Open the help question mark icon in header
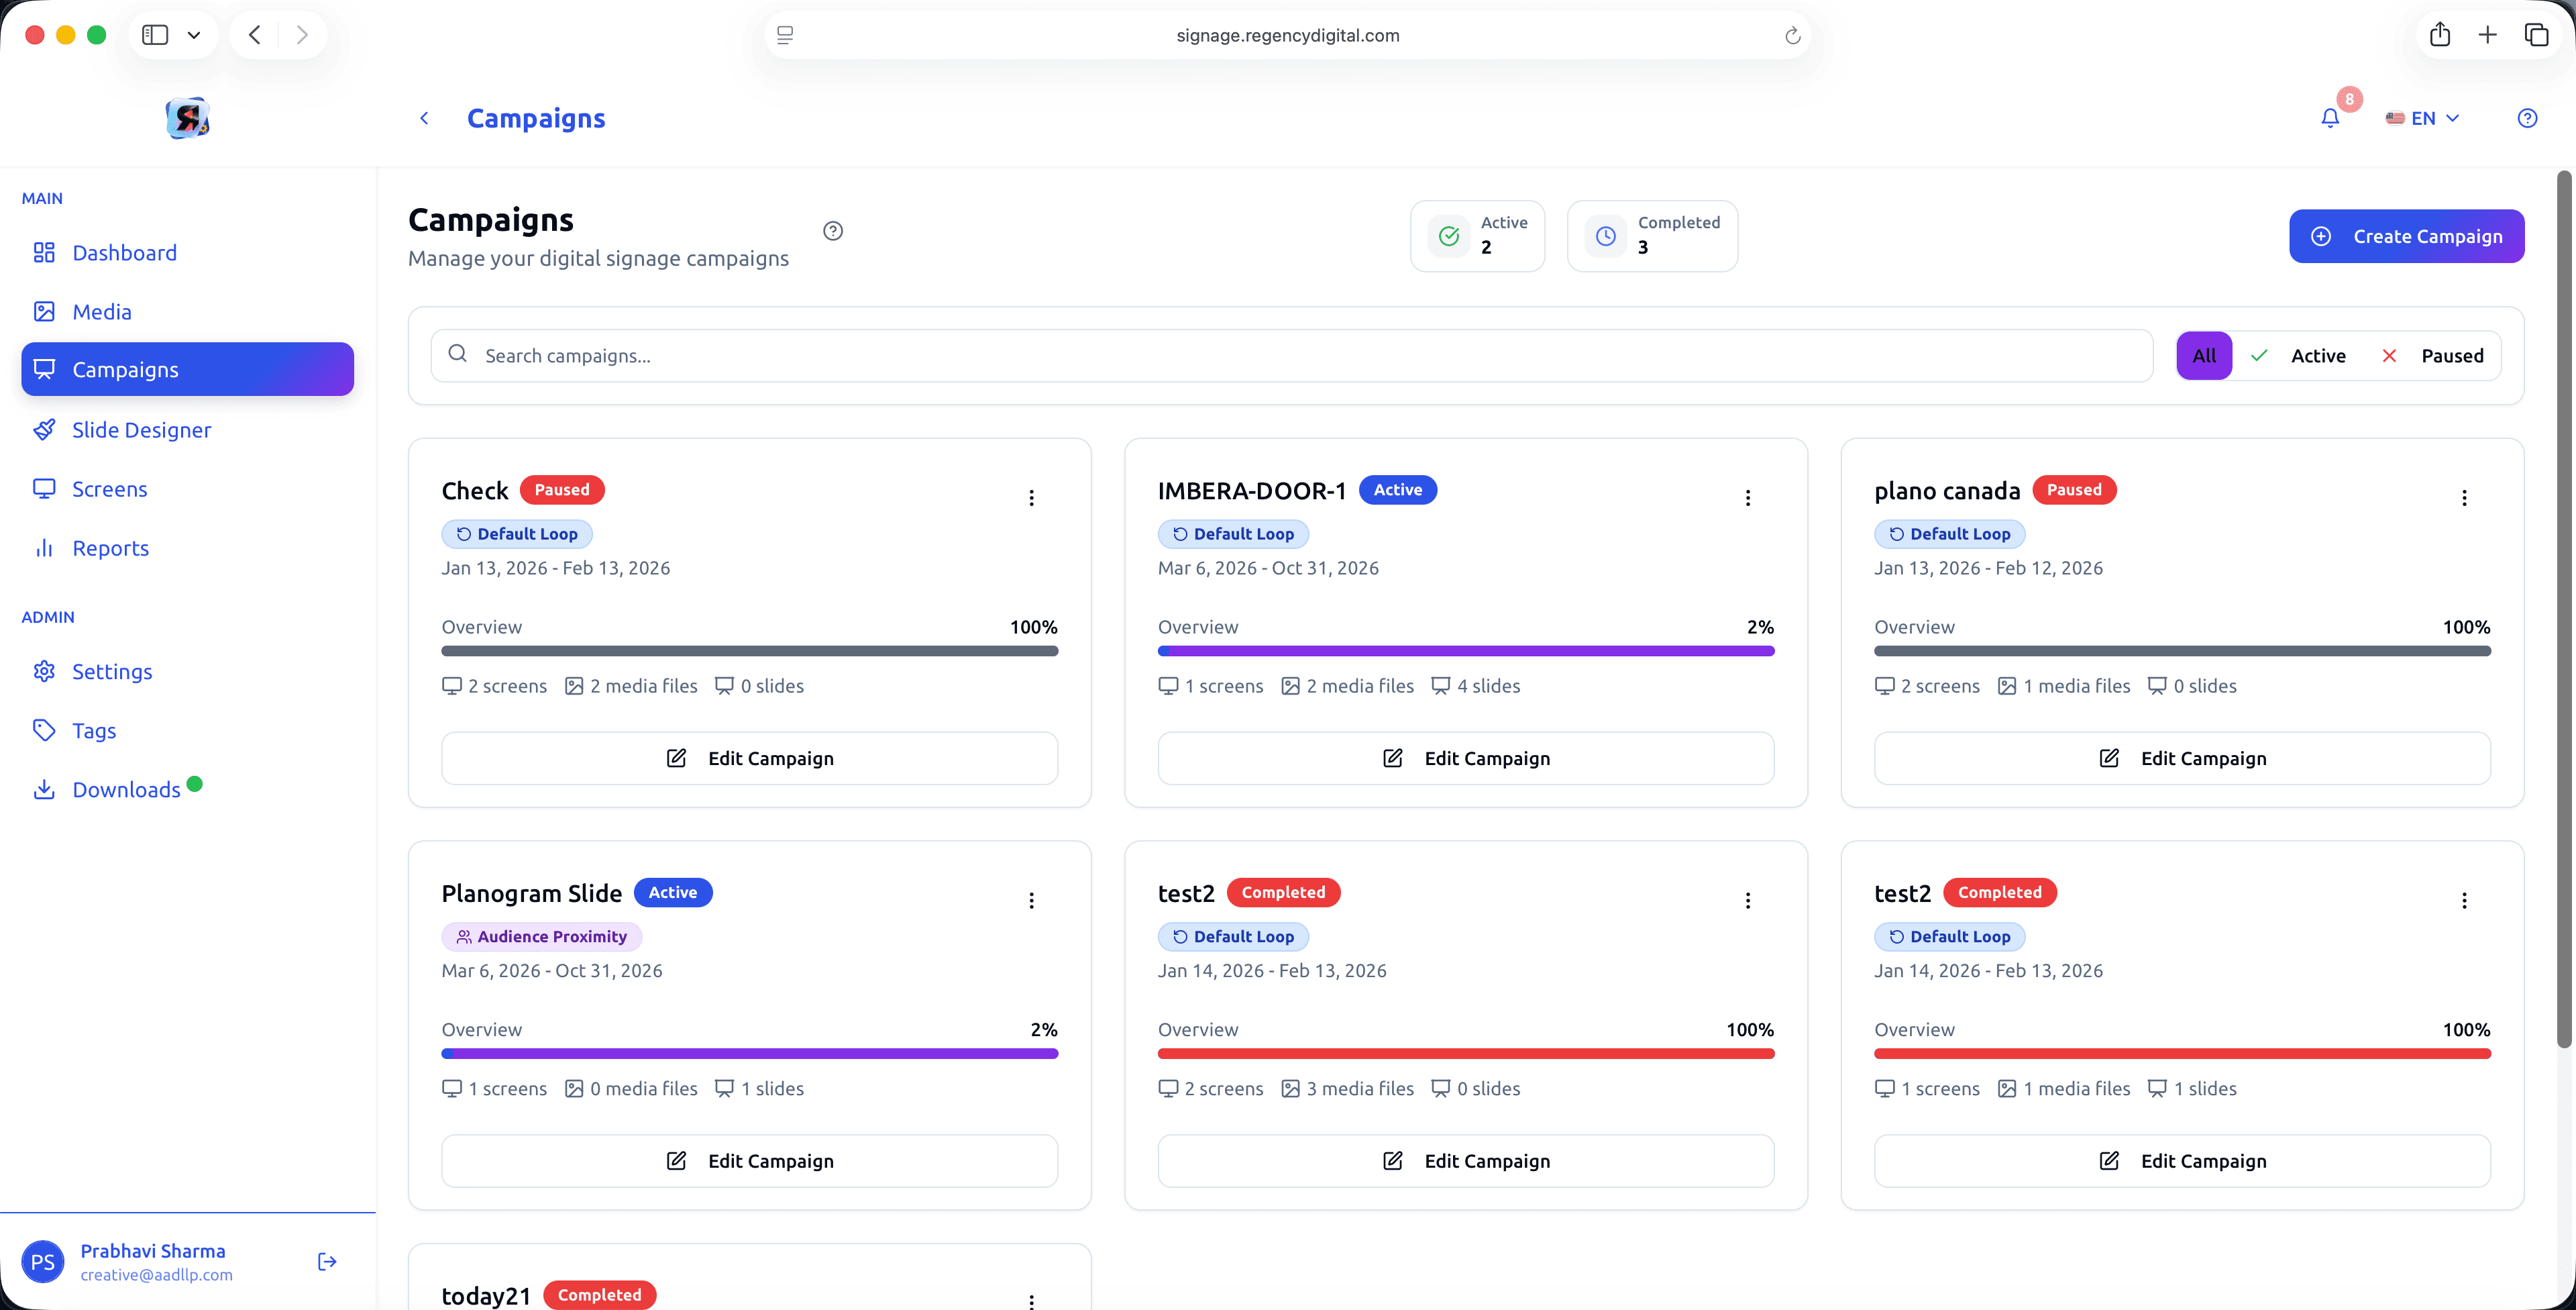The width and height of the screenshot is (2576, 1310). coord(2527,118)
